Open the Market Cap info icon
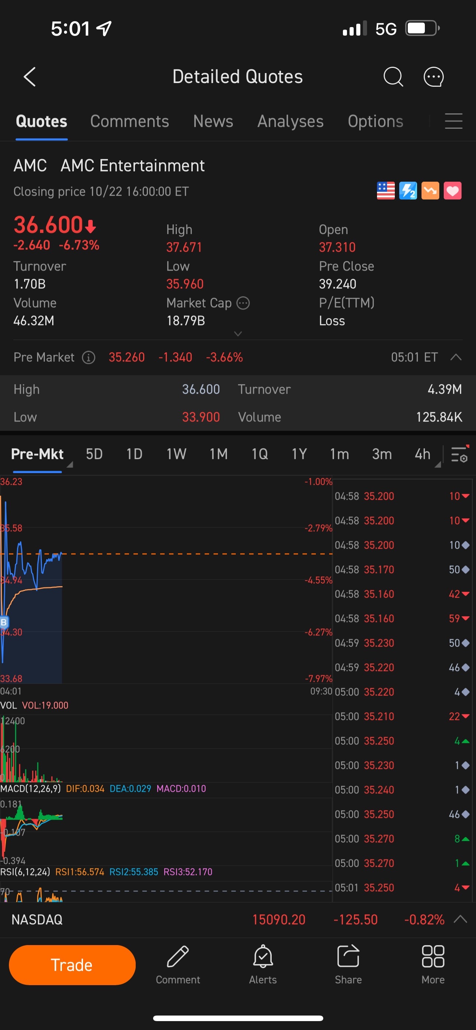 (x=243, y=303)
